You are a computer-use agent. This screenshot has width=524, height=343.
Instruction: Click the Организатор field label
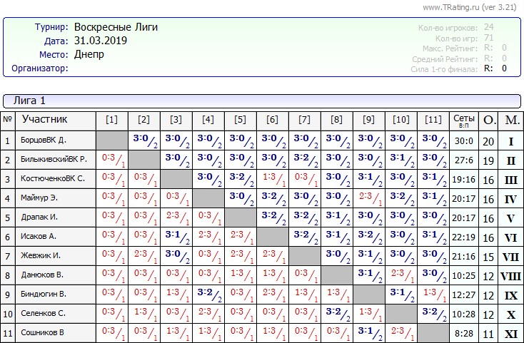coord(40,68)
